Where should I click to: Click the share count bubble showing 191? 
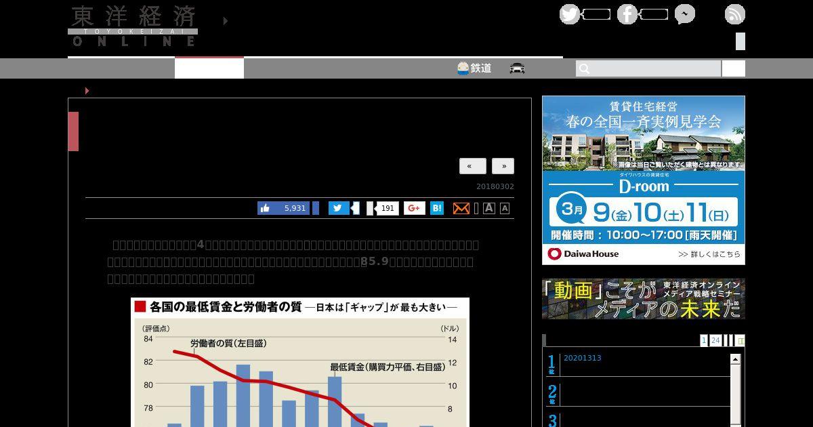(387, 208)
